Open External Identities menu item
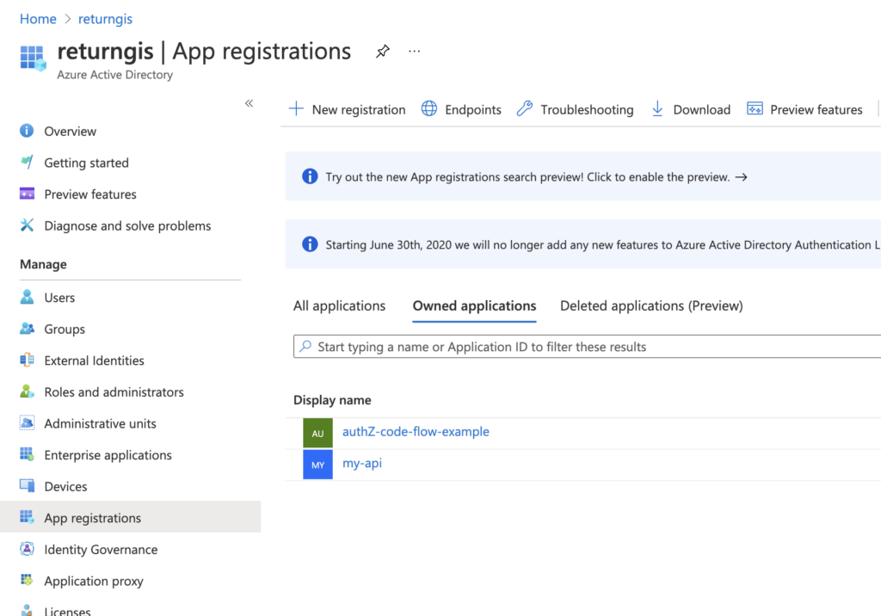This screenshot has height=616, width=881. pos(95,360)
